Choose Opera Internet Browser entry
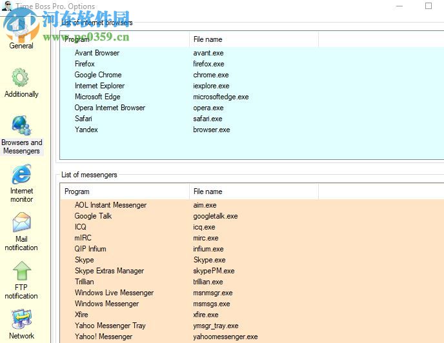The height and width of the screenshot is (343, 444). click(110, 108)
